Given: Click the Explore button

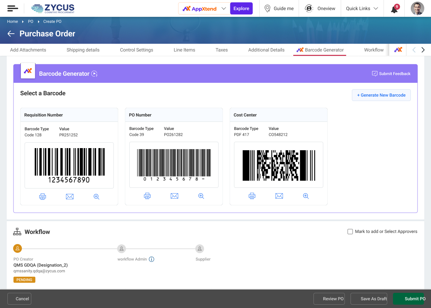Looking at the screenshot, I should click(x=241, y=8).
